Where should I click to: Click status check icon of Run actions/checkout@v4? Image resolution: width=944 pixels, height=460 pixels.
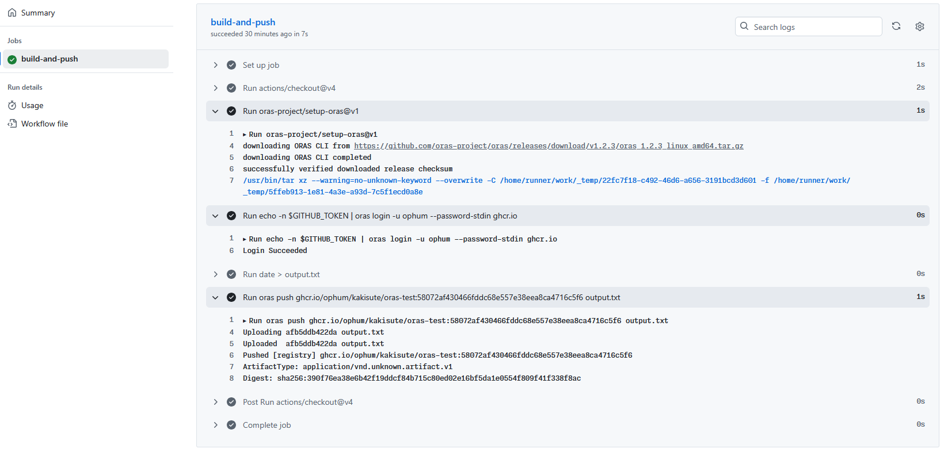[231, 88]
